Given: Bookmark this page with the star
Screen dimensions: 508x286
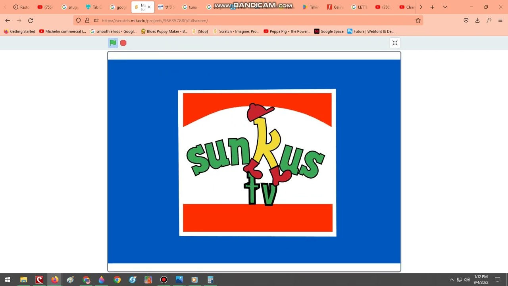Looking at the screenshot, I should pos(418,21).
